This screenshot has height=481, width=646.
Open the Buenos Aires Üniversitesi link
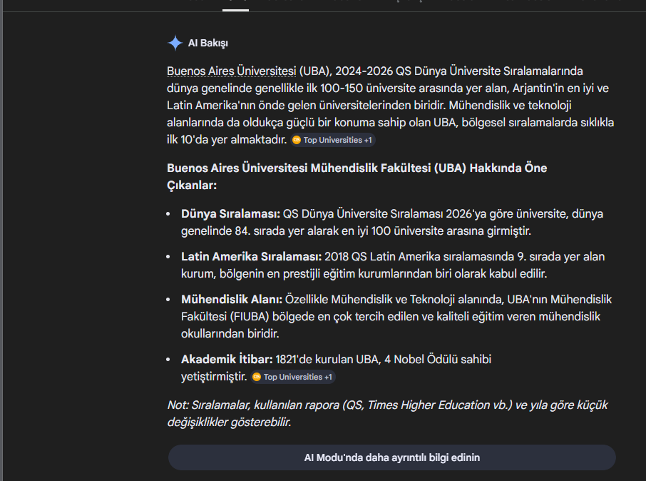click(x=231, y=71)
